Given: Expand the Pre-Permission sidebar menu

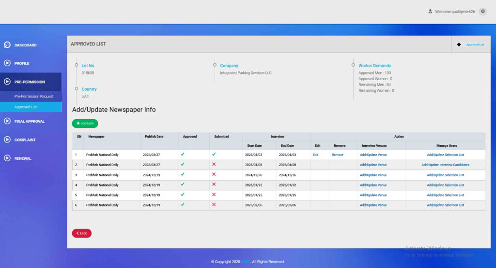Looking at the screenshot, I should click(x=30, y=82).
